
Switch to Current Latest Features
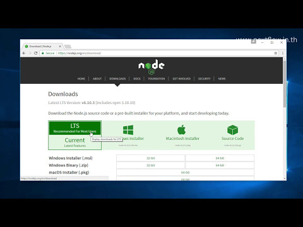75,143
